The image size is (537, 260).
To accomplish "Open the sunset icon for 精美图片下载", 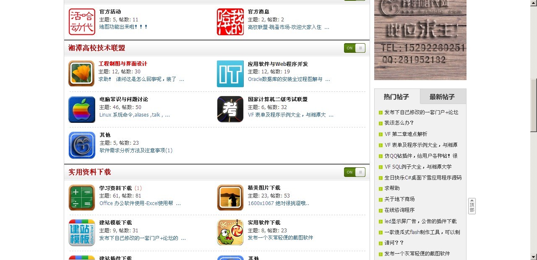I will click(x=230, y=198).
